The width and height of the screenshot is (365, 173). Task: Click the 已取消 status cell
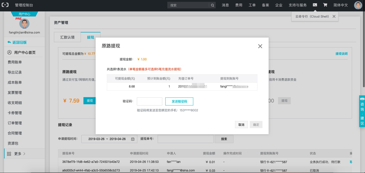point(314,170)
